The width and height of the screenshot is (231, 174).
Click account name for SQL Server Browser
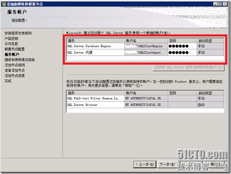[x=146, y=105]
